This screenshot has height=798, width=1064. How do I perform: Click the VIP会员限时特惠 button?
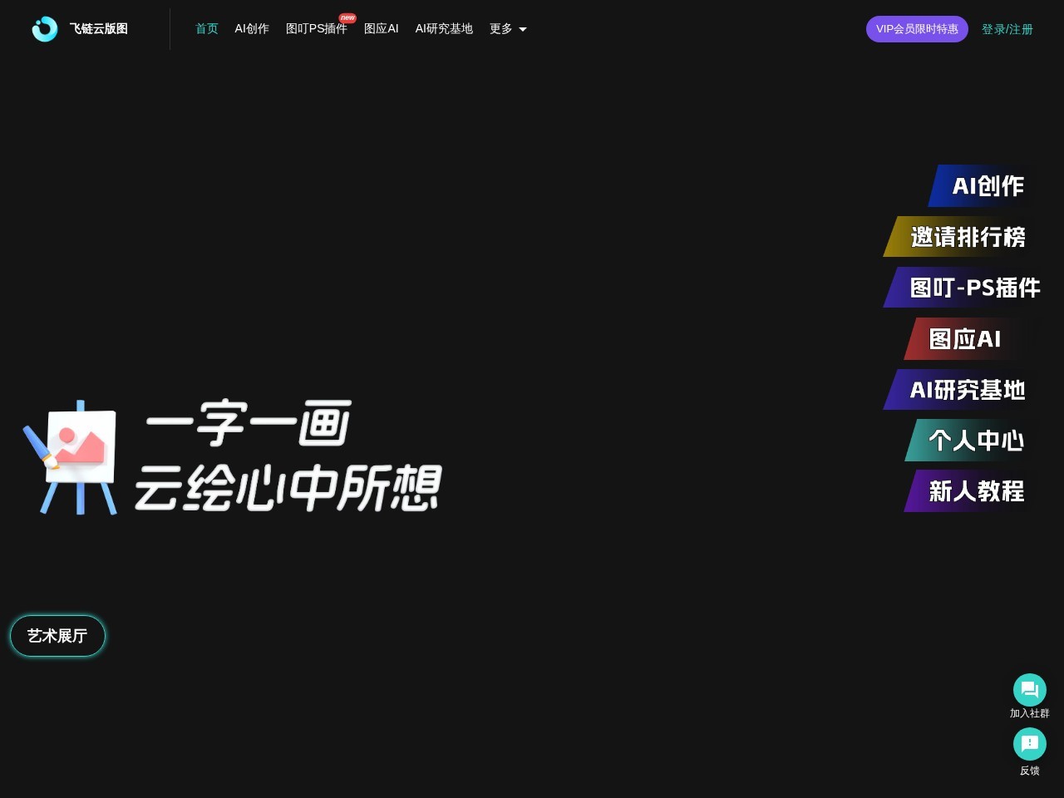[x=917, y=28]
